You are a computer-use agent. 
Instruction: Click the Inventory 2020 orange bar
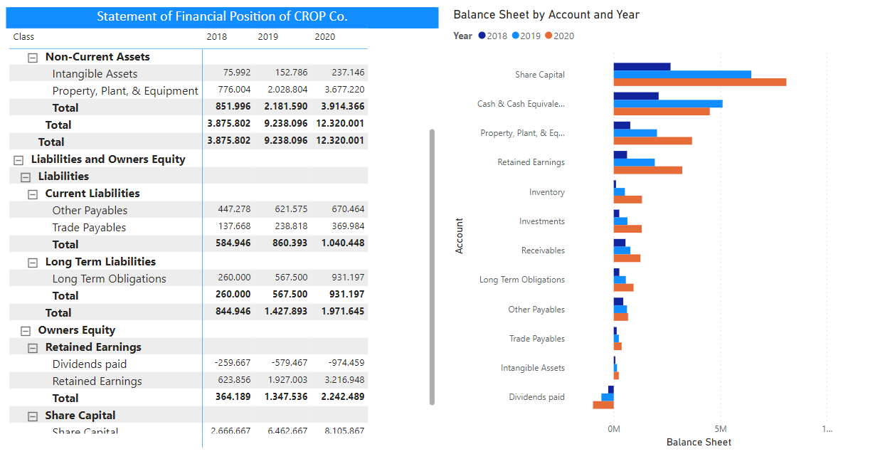[628, 199]
